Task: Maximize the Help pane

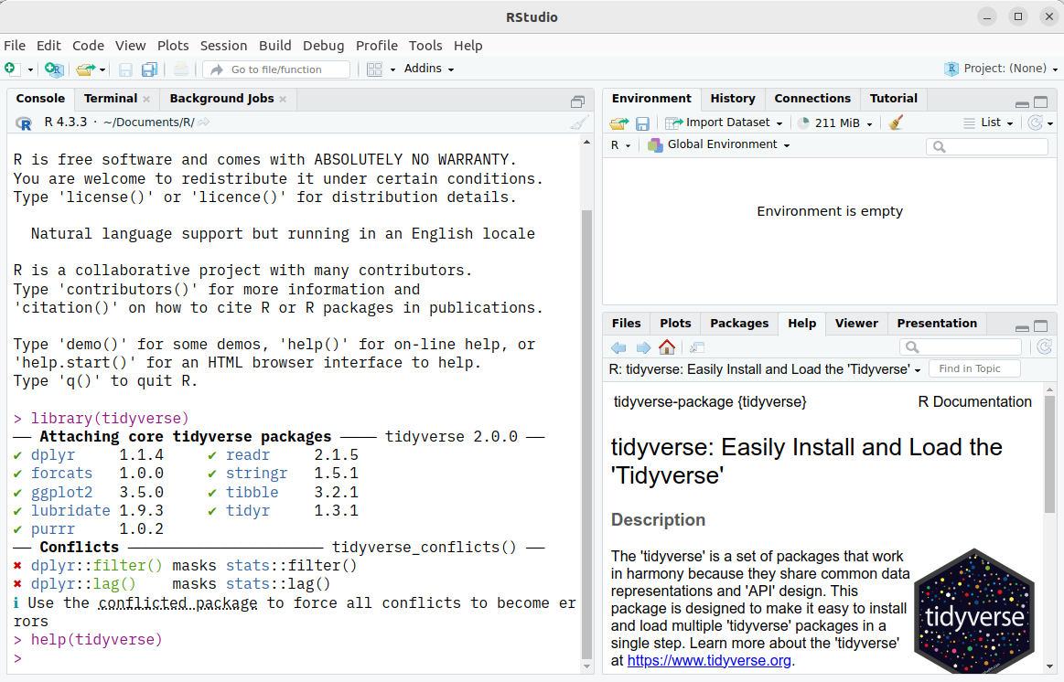Action: (x=1040, y=326)
